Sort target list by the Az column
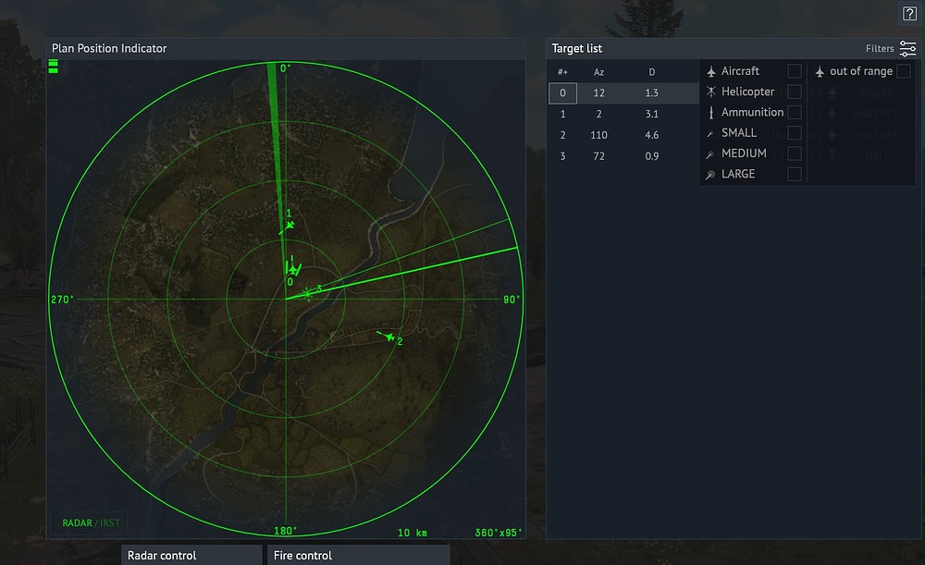The width and height of the screenshot is (925, 565). [598, 72]
